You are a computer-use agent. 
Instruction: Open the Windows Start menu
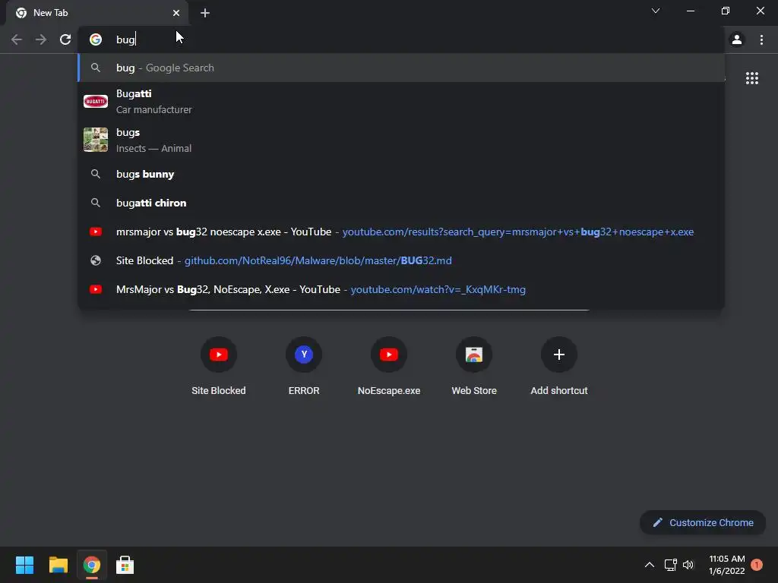click(24, 565)
